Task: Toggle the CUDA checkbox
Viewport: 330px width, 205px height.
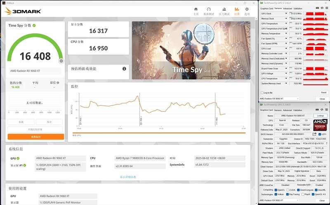Action: click(x=288, y=190)
